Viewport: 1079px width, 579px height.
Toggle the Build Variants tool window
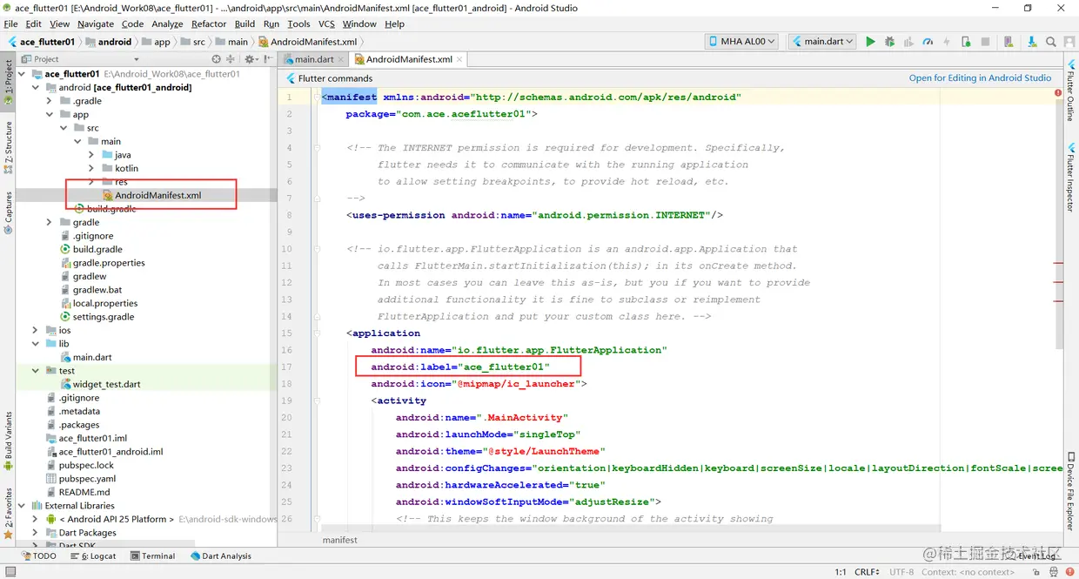(x=9, y=435)
